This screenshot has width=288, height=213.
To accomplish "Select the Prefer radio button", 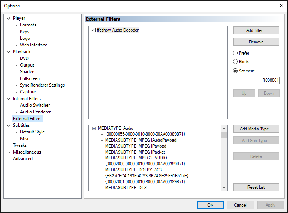I will point(236,53).
